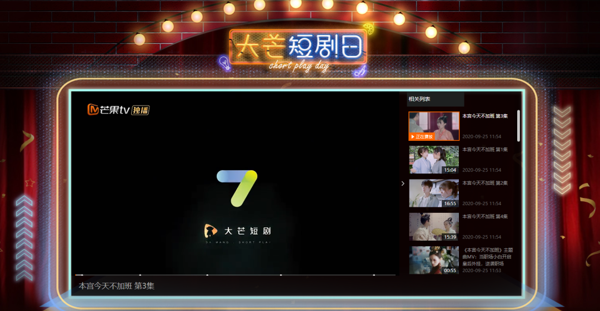Click the upward chevron arrows on left

click(x=24, y=237)
